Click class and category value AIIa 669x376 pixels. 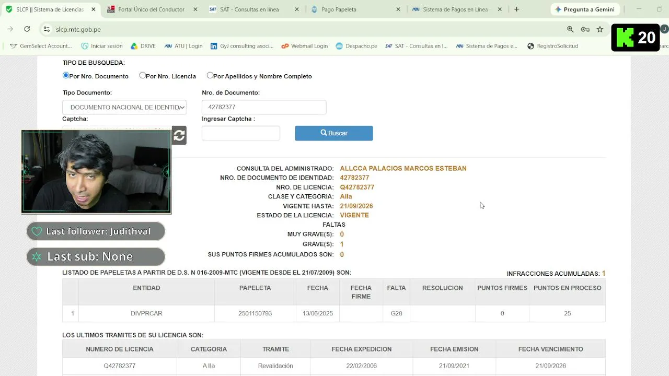(x=346, y=196)
